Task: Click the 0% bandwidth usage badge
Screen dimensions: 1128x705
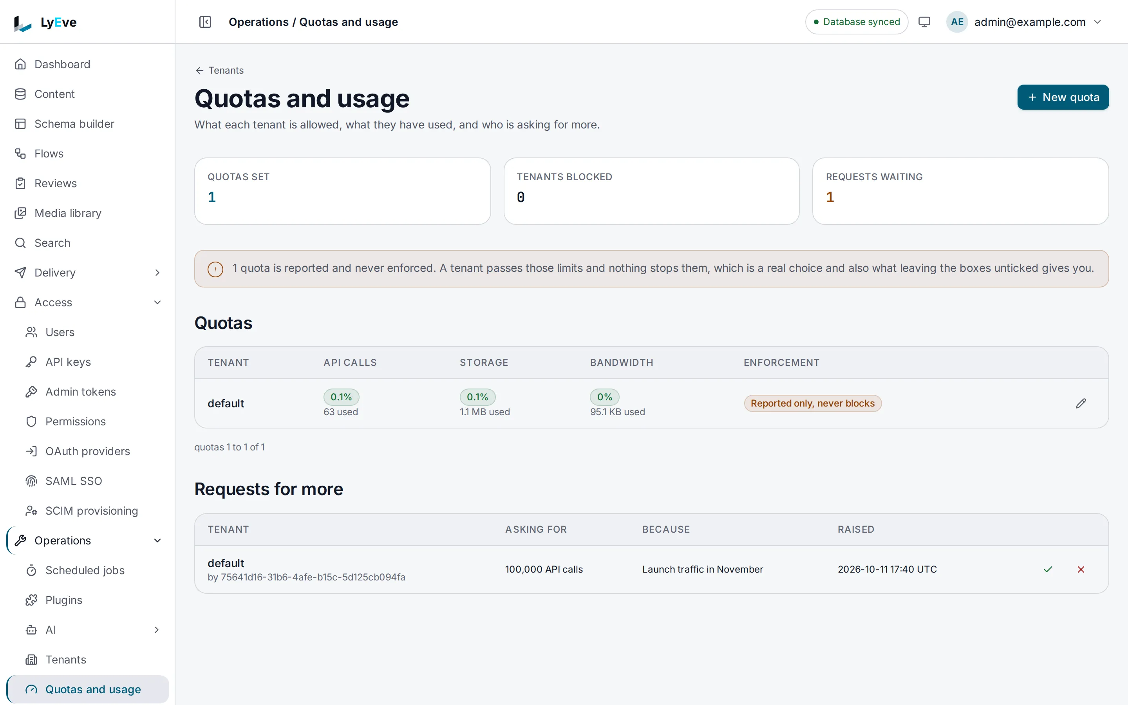Action: click(x=605, y=397)
